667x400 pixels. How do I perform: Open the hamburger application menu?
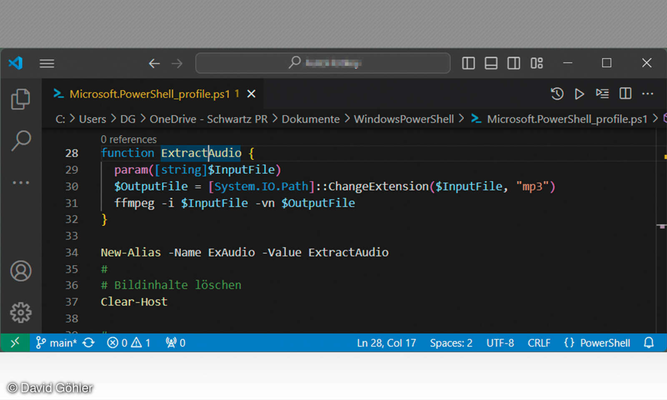(47, 63)
